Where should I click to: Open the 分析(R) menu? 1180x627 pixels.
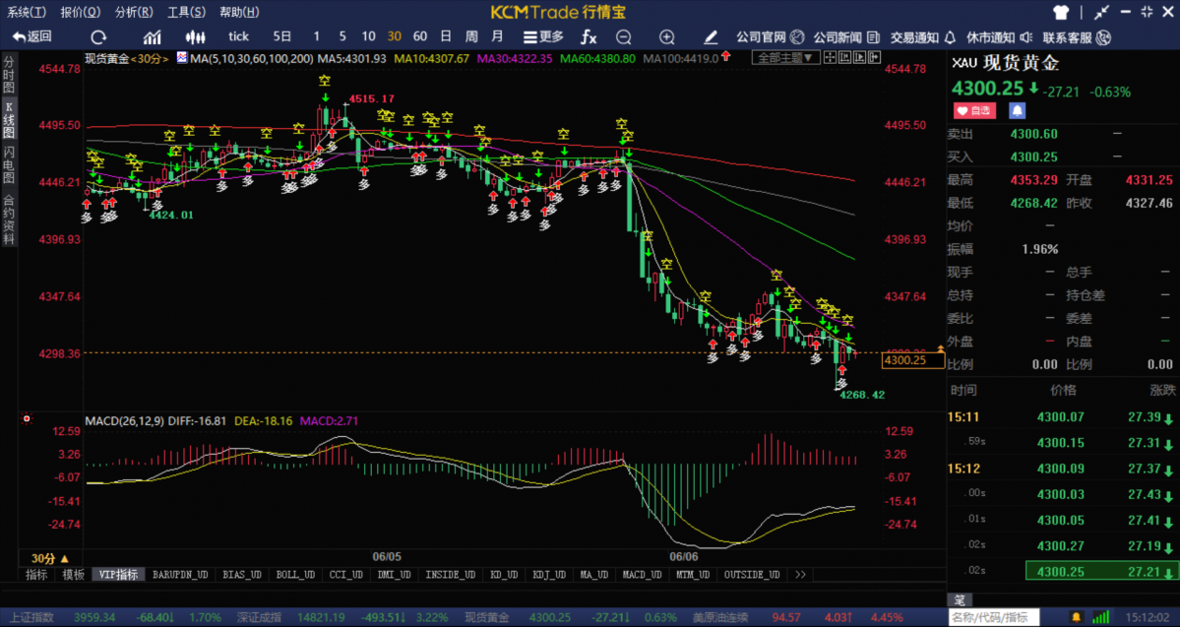(x=134, y=12)
